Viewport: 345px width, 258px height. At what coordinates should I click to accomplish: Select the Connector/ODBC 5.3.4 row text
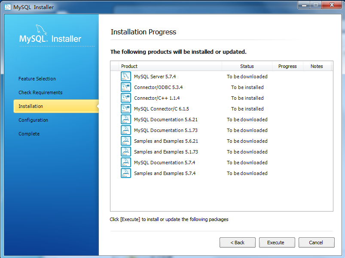158,87
